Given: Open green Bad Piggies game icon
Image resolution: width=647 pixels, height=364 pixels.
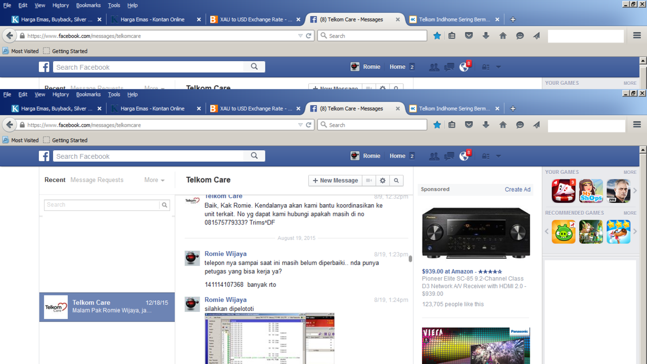Looking at the screenshot, I should point(564,232).
